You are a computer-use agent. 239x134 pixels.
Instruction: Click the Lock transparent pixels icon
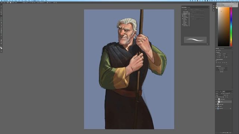(218, 97)
